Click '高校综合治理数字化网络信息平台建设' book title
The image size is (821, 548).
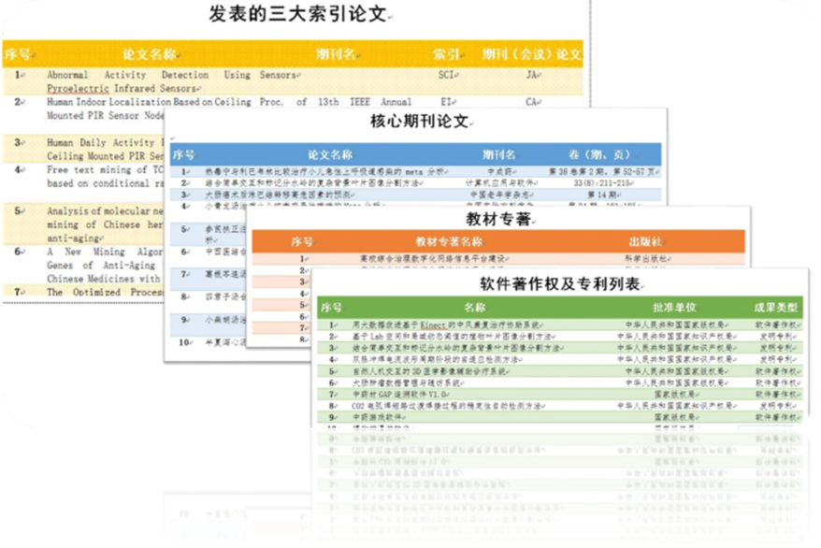point(434,258)
